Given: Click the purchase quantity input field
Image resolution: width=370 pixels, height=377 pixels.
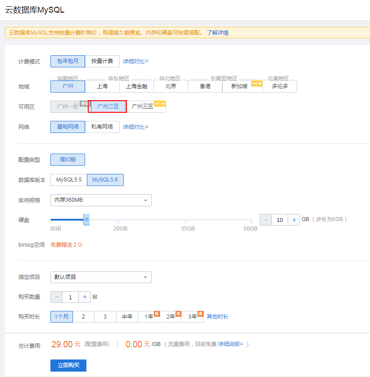Looking at the screenshot, I should [x=70, y=297].
